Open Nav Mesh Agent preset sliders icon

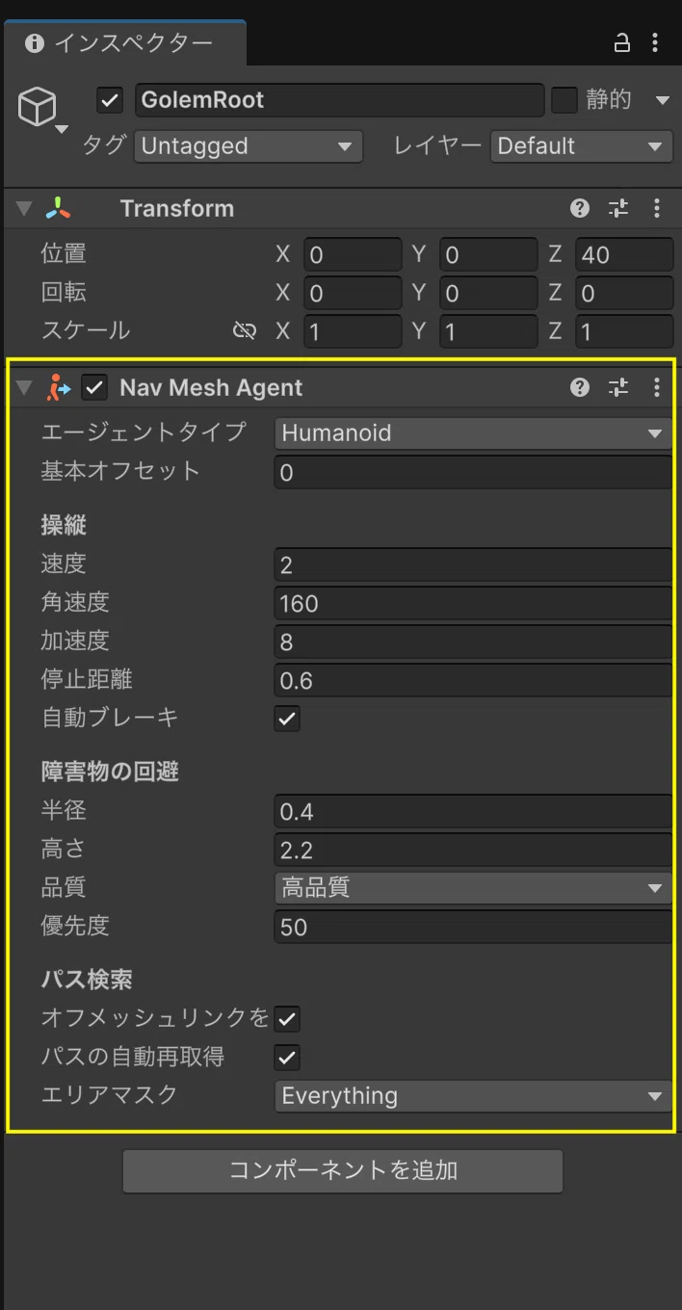coord(618,387)
